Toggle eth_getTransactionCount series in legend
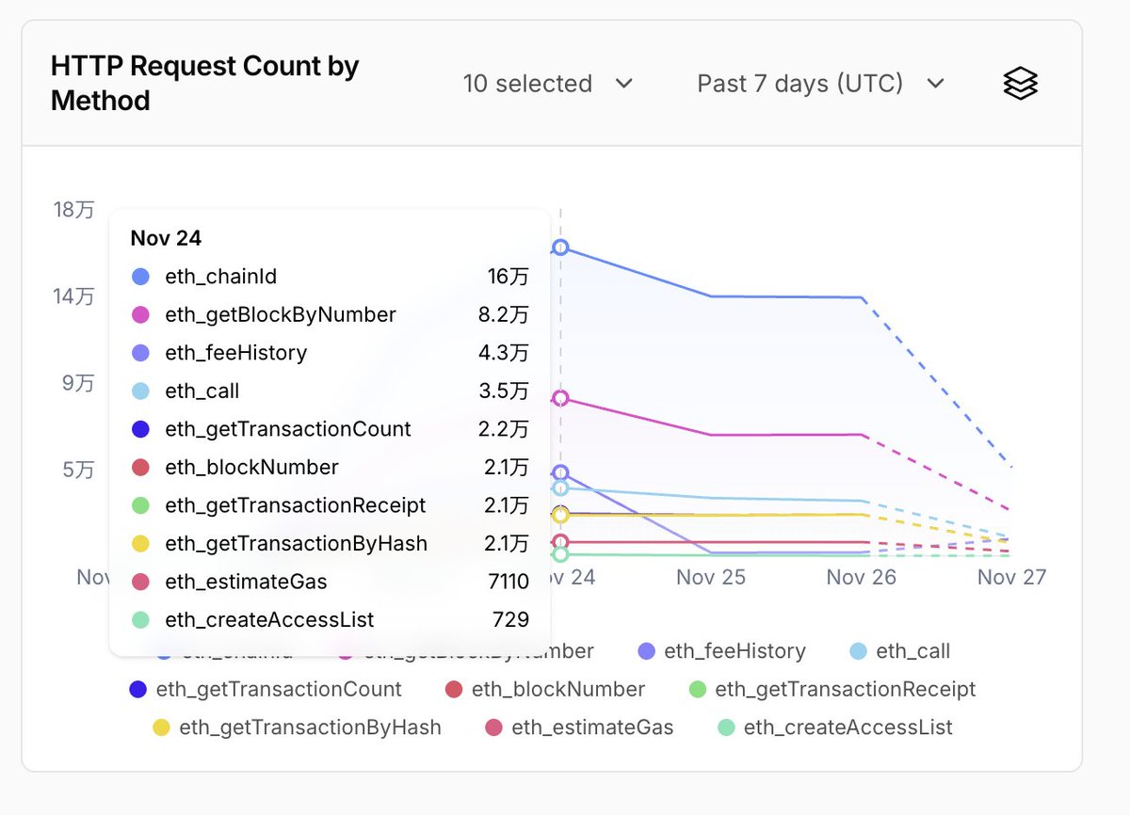 266,689
